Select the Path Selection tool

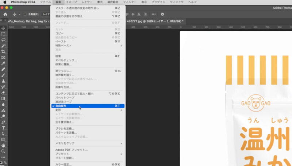point(3,134)
